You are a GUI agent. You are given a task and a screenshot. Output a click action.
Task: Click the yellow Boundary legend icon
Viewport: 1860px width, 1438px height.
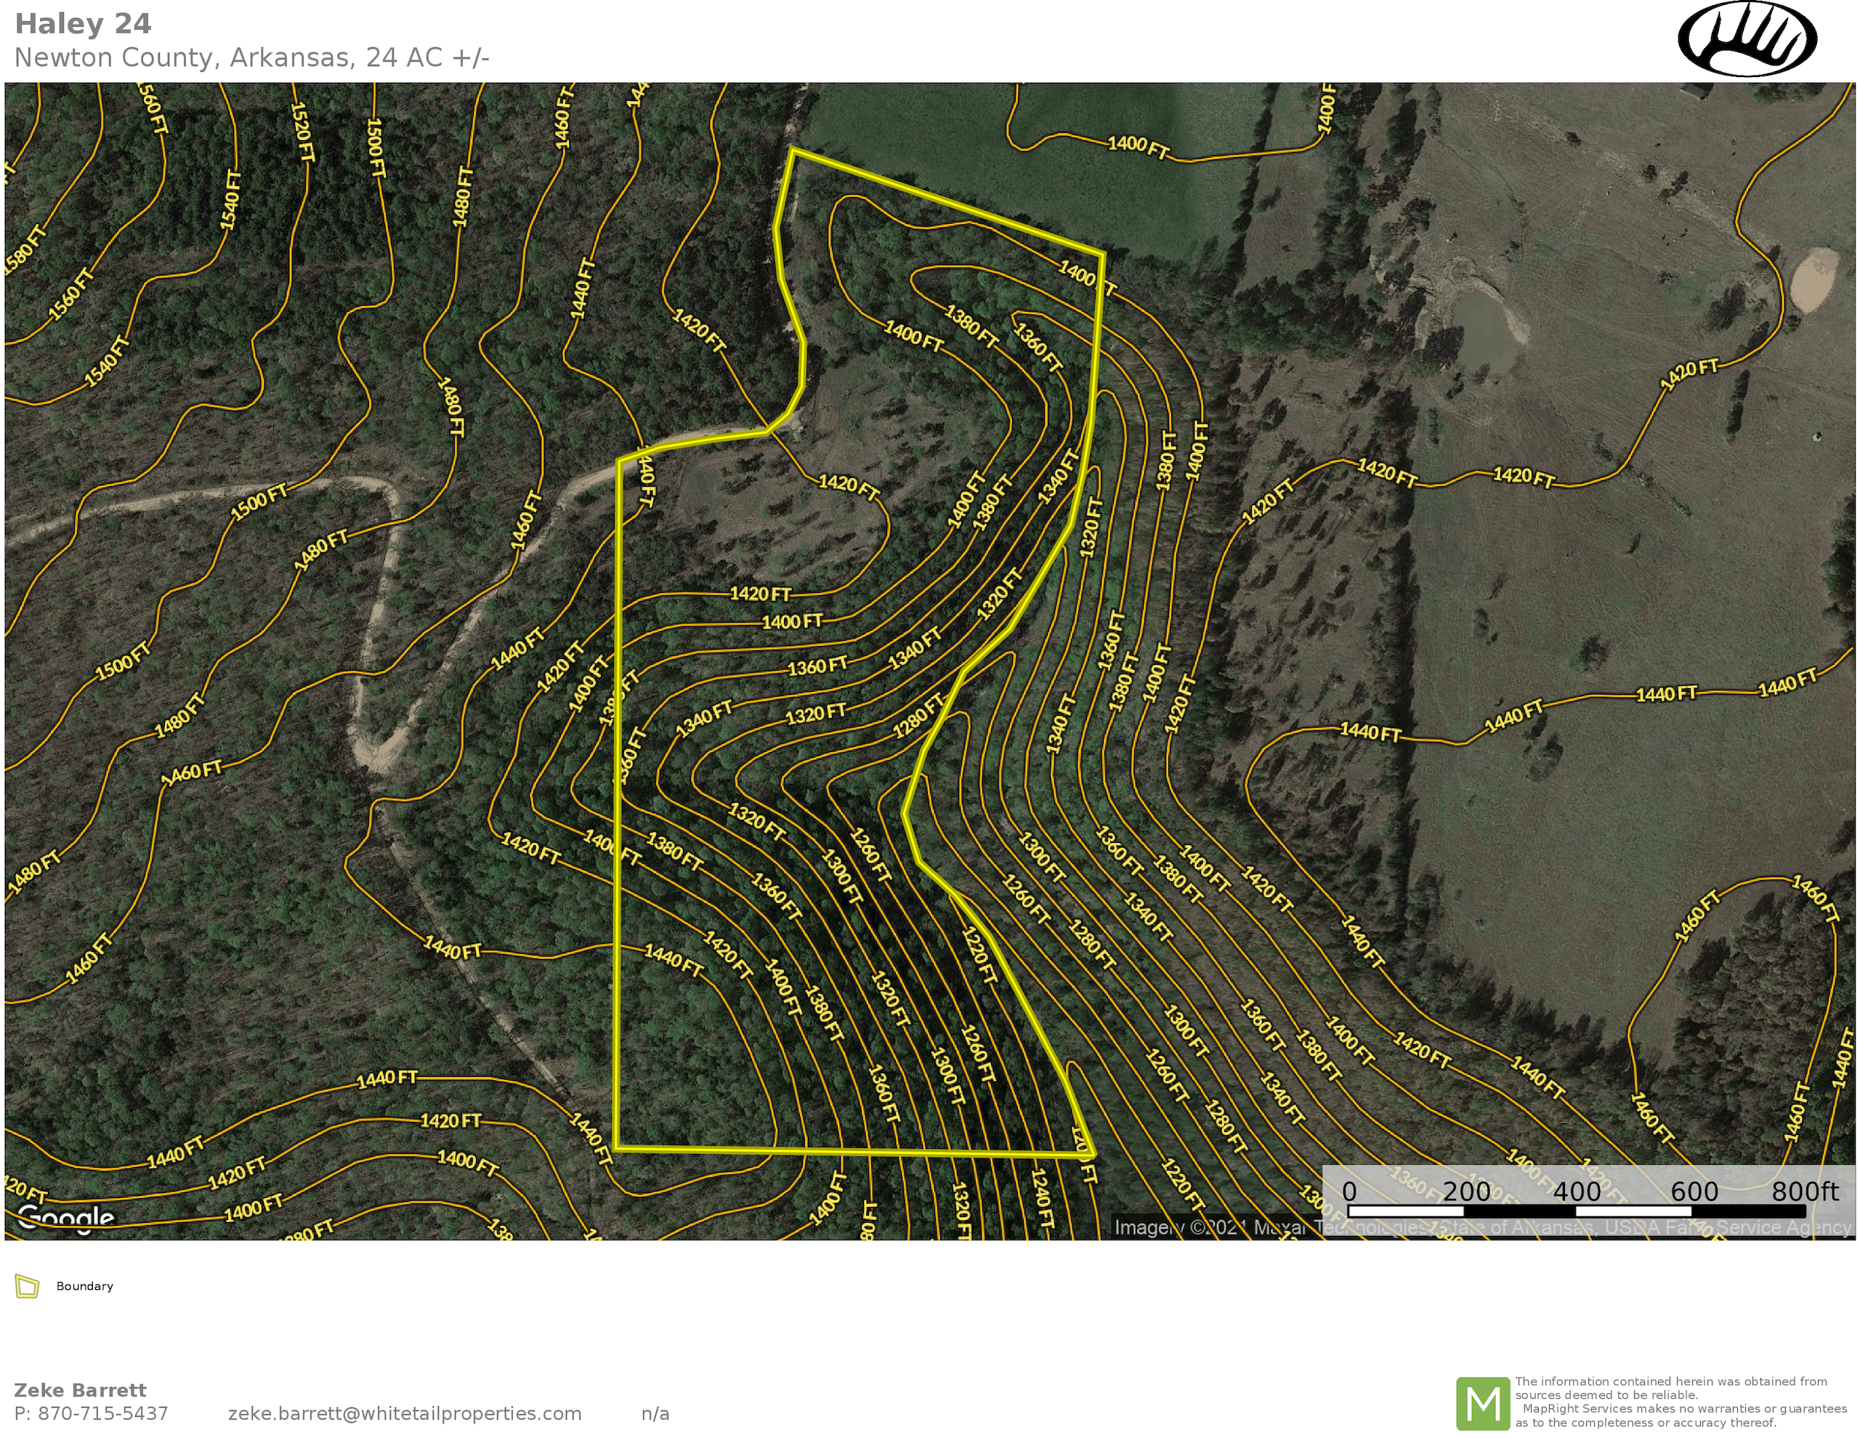click(x=28, y=1286)
